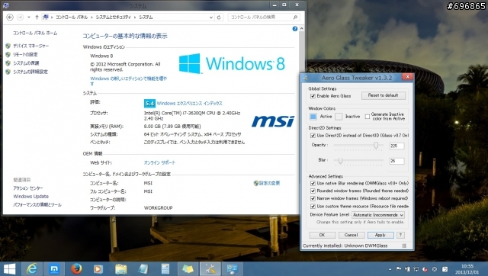Image resolution: width=488 pixels, height=276 pixels.
Task: Click the Blur slider handle
Action: tap(341, 161)
